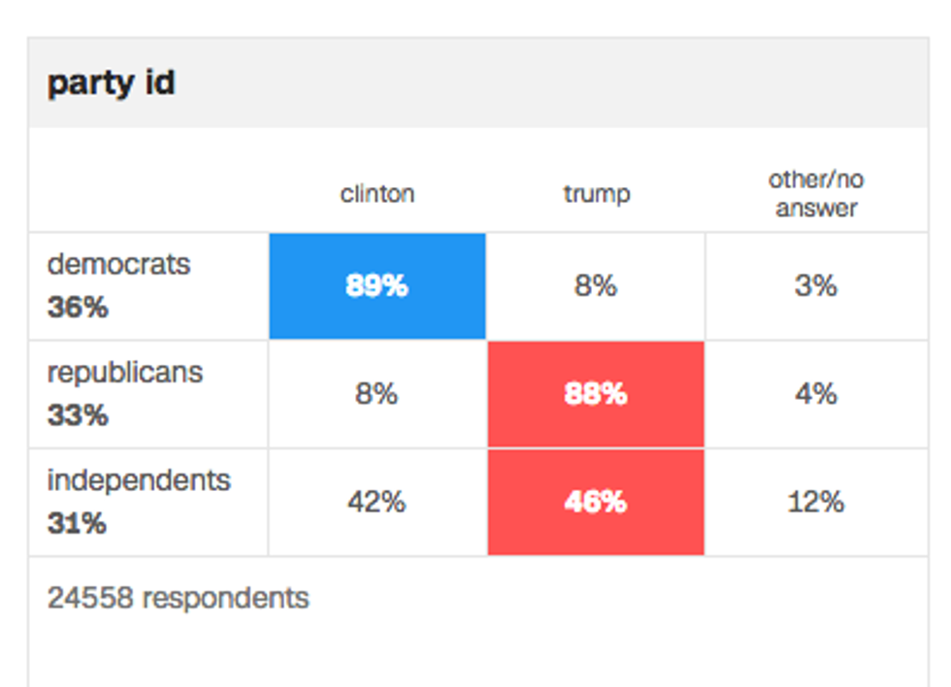
Task: Click the 'independents' row label
Action: [x=139, y=480]
